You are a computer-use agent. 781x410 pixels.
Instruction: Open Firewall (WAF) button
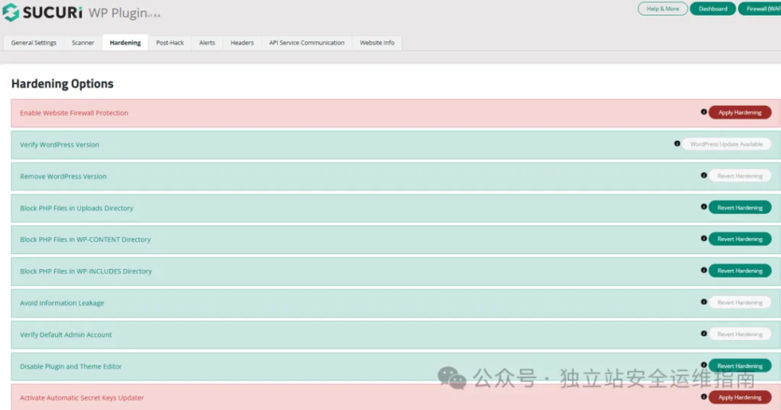tap(760, 8)
